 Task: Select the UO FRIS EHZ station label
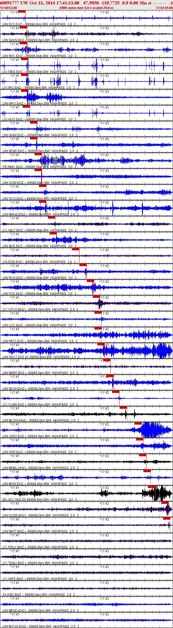13,72
